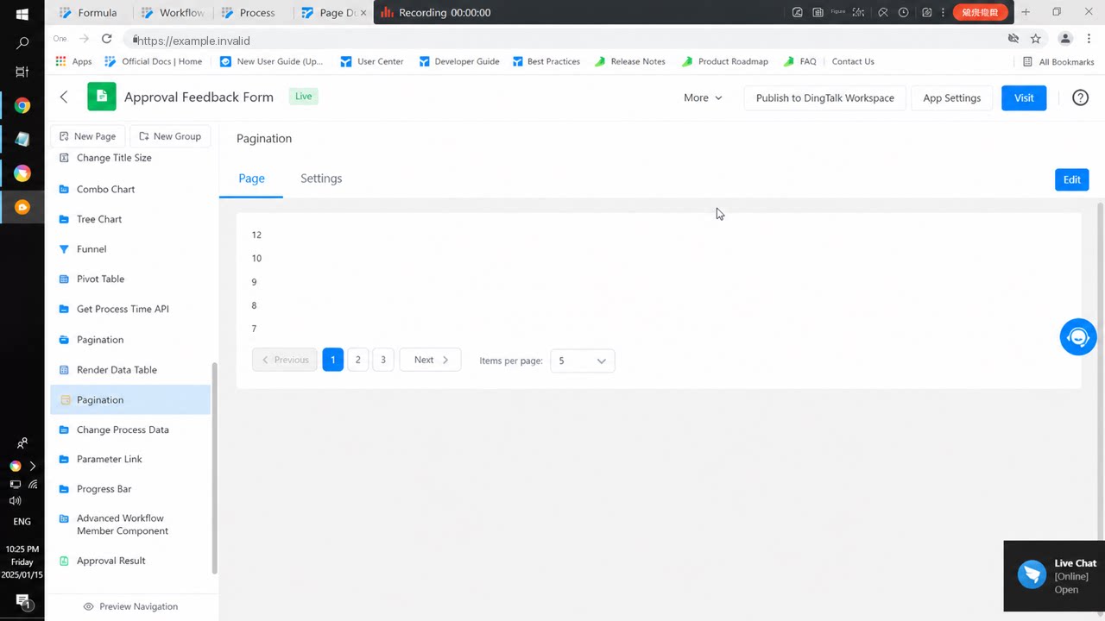Viewport: 1105px width, 621px height.
Task: Click the blue customer support headset icon
Action: pyautogui.click(x=1078, y=337)
